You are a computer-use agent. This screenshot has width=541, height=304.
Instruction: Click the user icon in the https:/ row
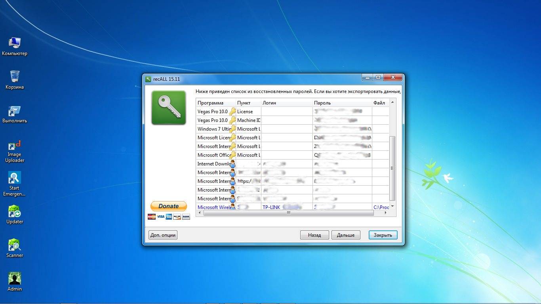point(232,181)
